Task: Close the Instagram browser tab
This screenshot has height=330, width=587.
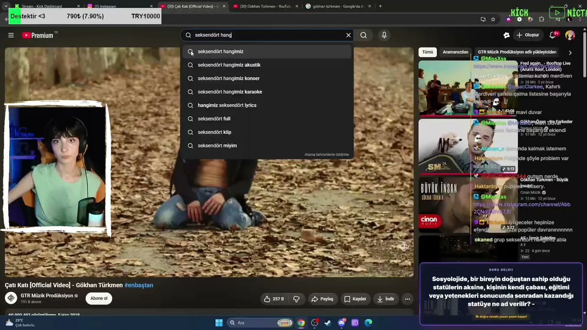Action: point(151,6)
